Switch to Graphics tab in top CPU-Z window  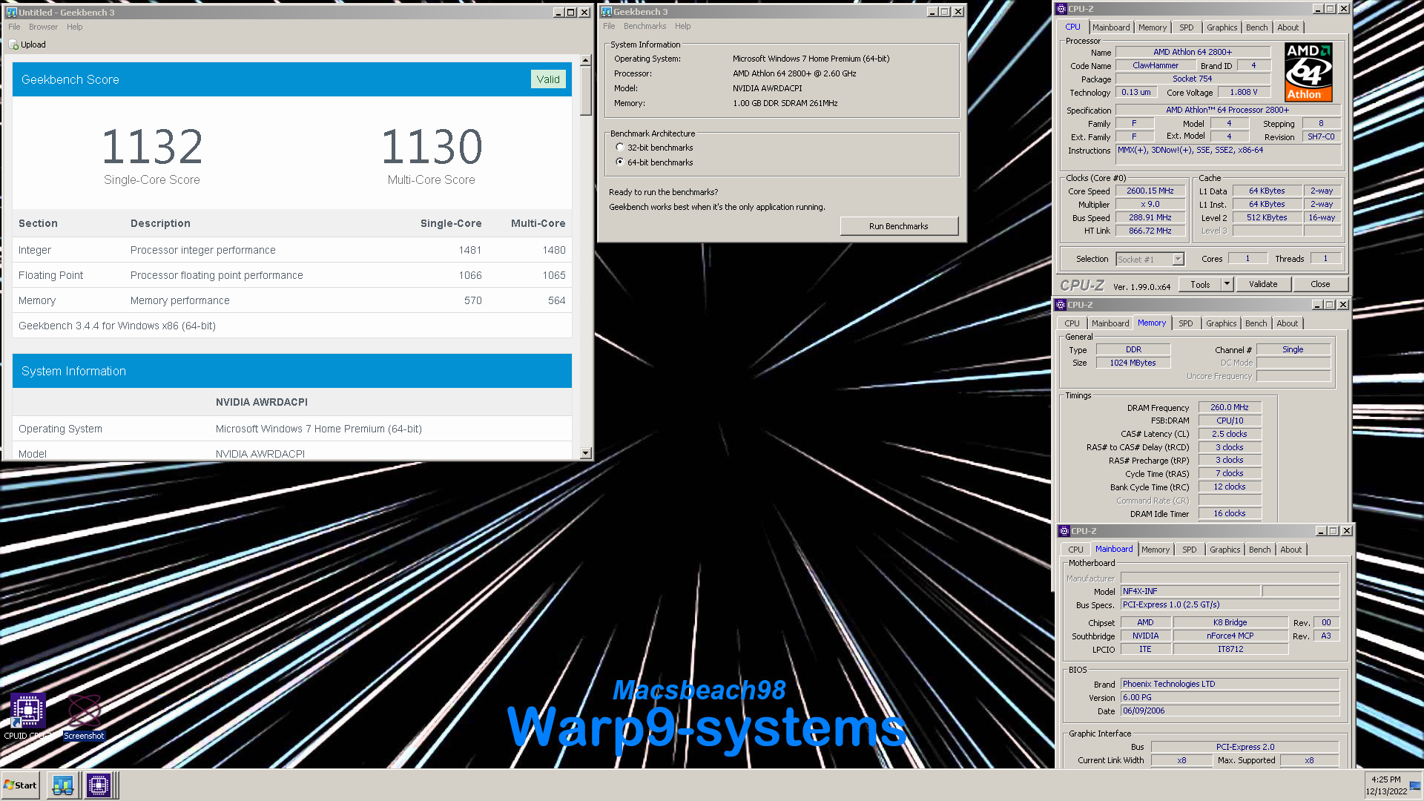tap(1222, 27)
